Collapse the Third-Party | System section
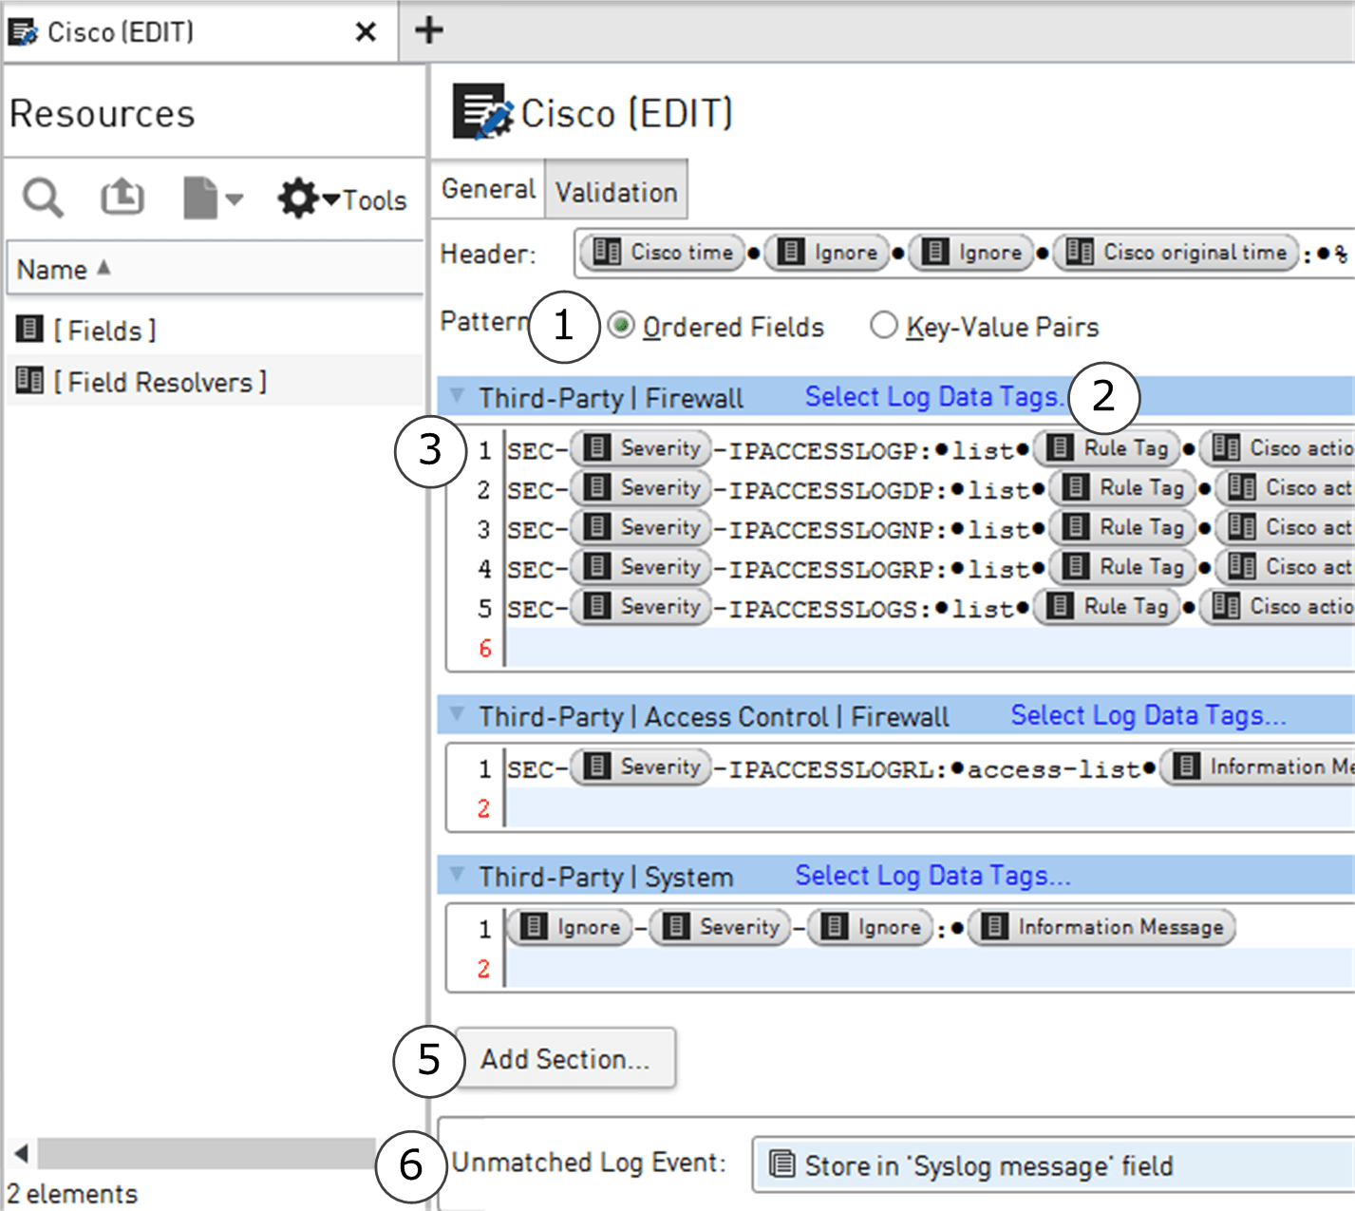The image size is (1355, 1211). tap(457, 876)
